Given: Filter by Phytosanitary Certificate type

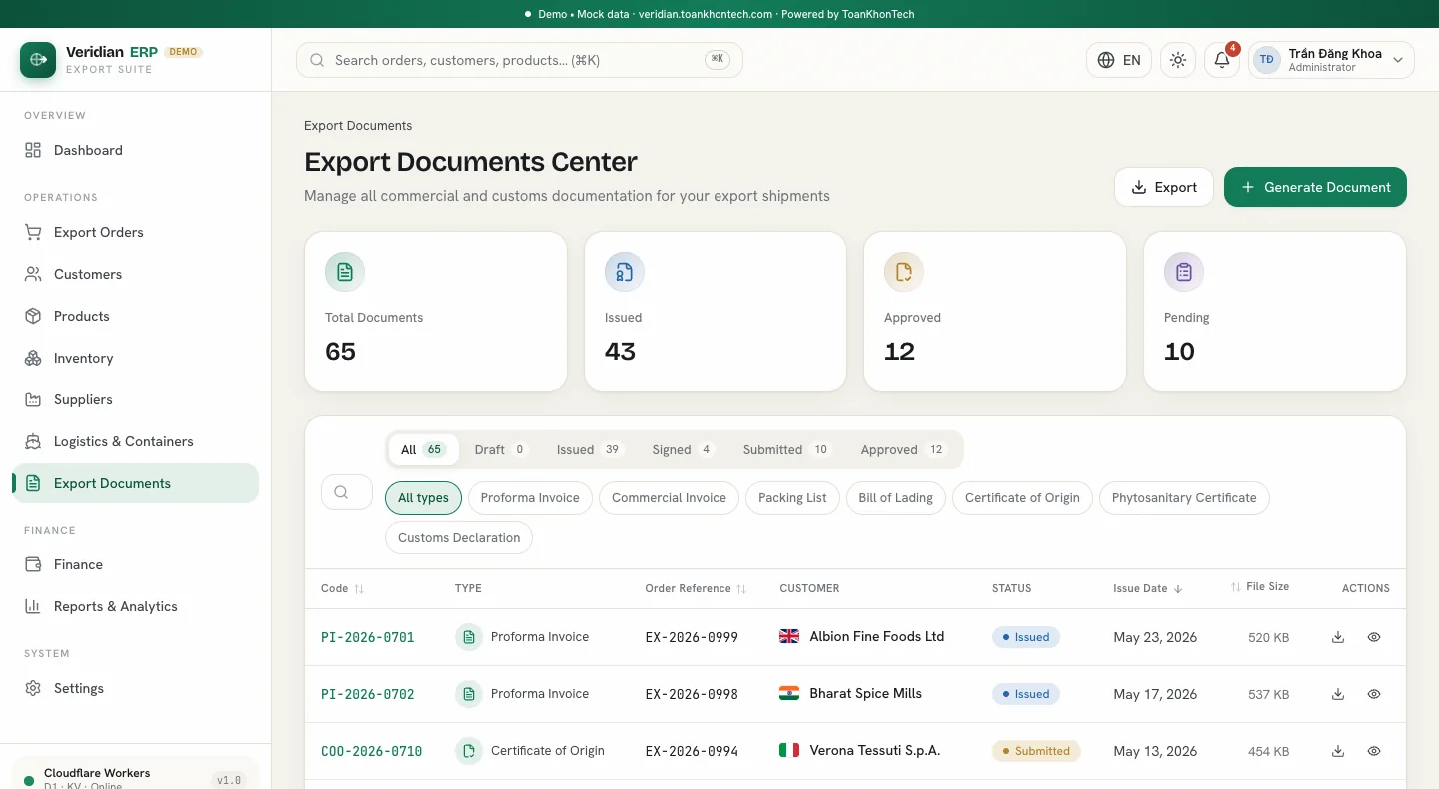Looking at the screenshot, I should pyautogui.click(x=1184, y=498).
